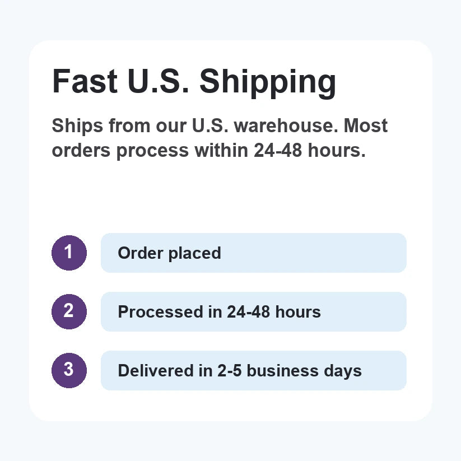Click the purple step 1 circle
461x461 pixels.
(69, 253)
